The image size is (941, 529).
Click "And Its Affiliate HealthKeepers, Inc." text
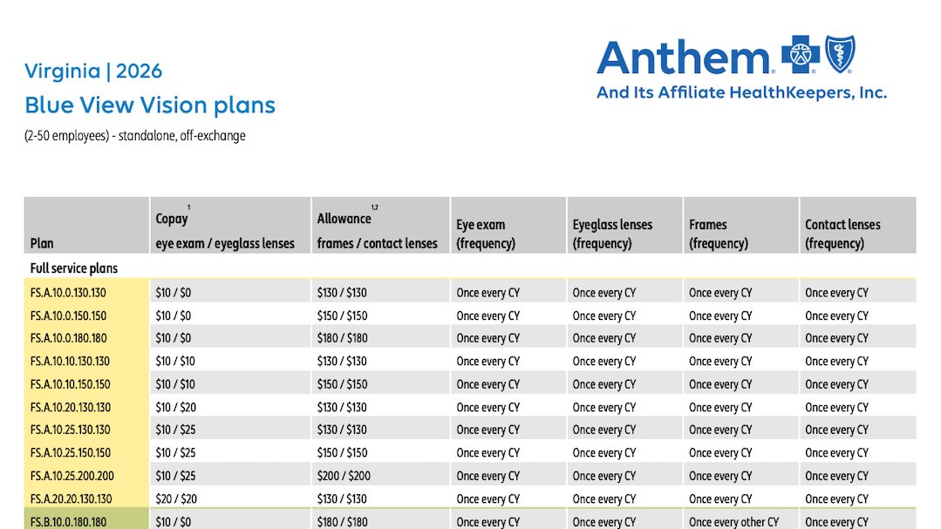[741, 92]
